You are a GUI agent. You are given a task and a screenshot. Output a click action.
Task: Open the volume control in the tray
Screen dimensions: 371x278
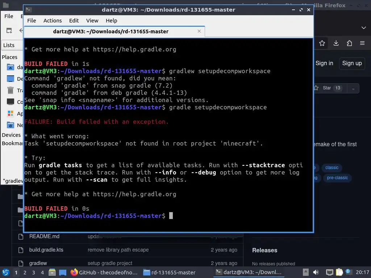tap(316, 273)
